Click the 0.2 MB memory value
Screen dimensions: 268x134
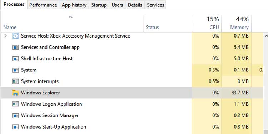coord(241,115)
